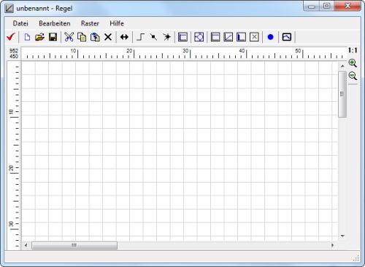
Task: Zoom in with the green plus magnifier
Action: pos(353,63)
